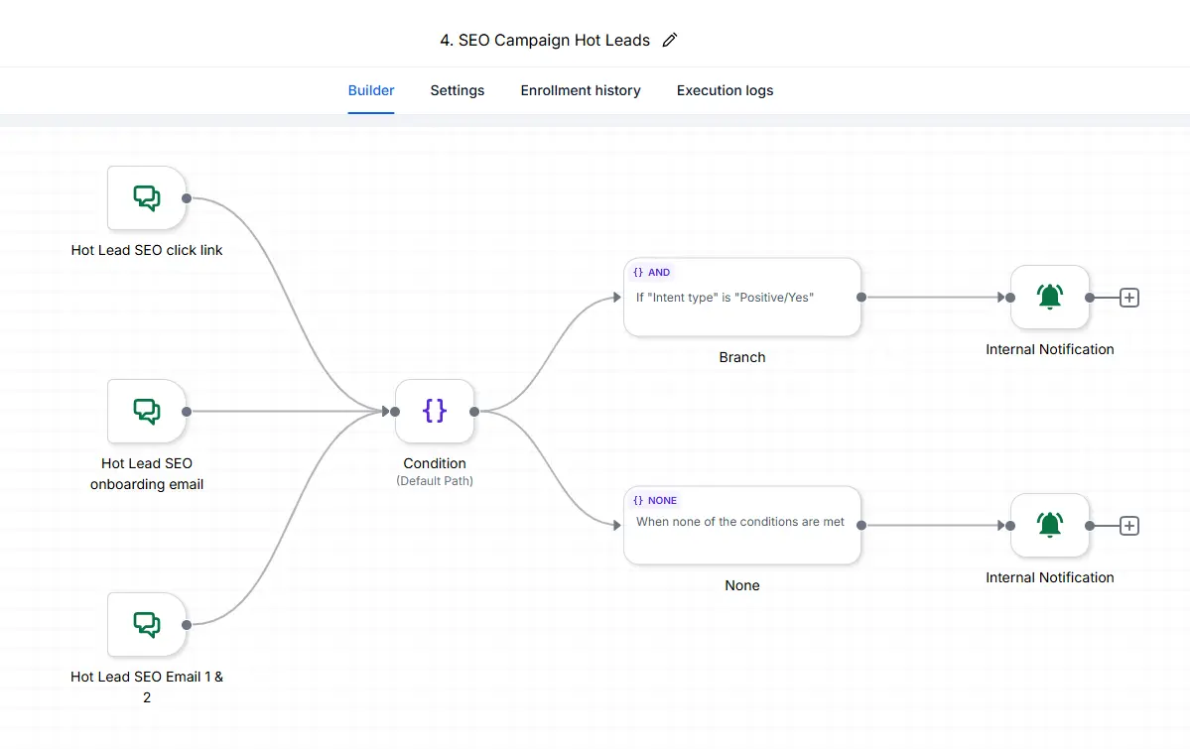Click the lower 'Internal Notification' label
Viewport: 1190px width, 749px height.
1050,577
